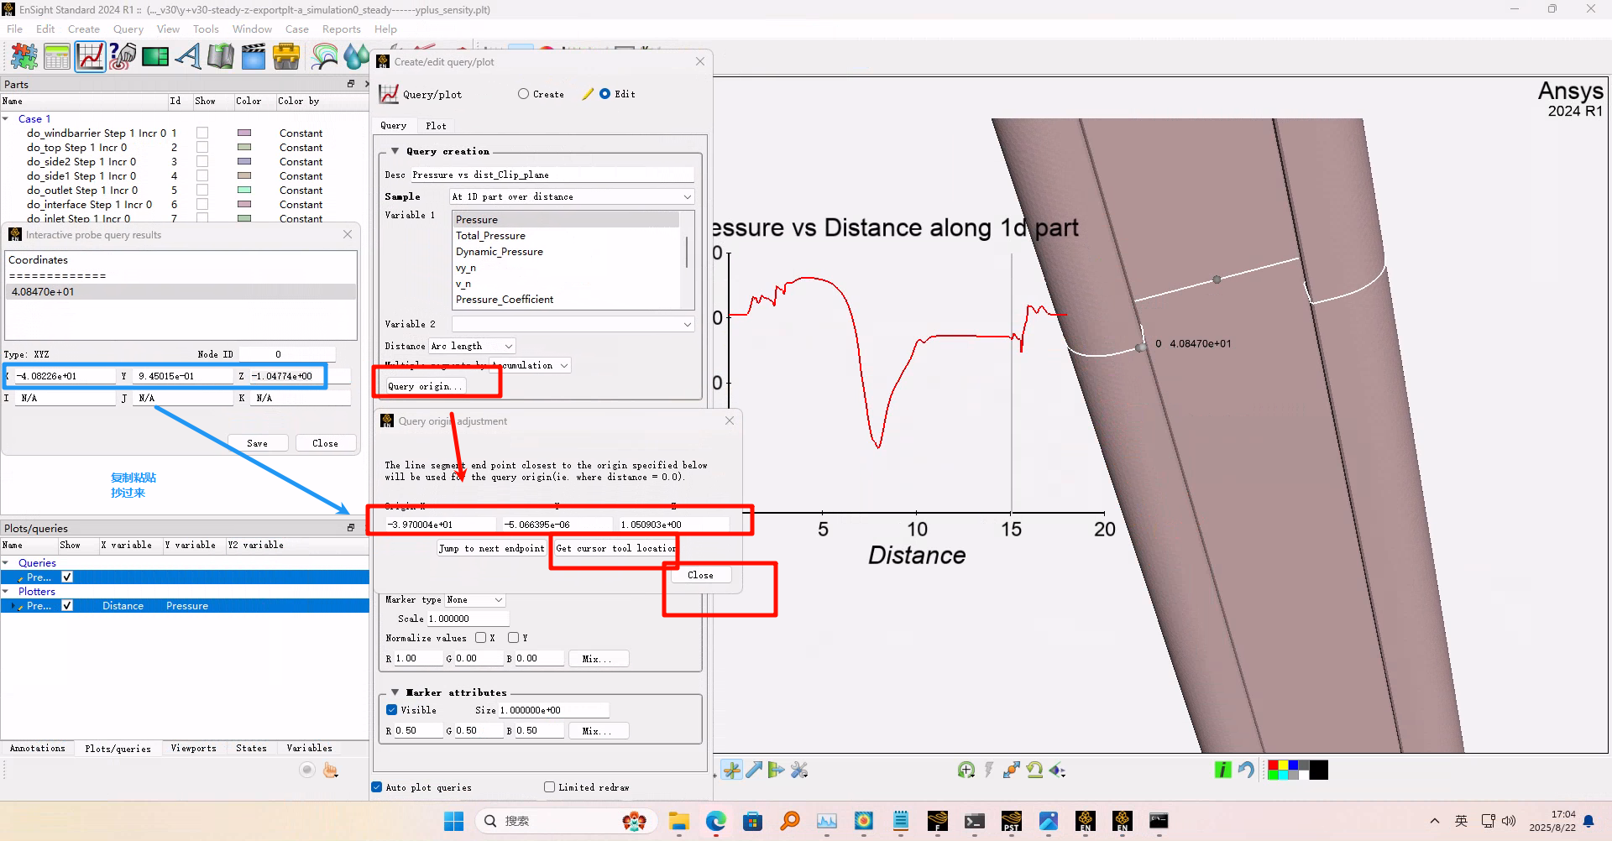Click the Get cursor tool location button

(615, 548)
